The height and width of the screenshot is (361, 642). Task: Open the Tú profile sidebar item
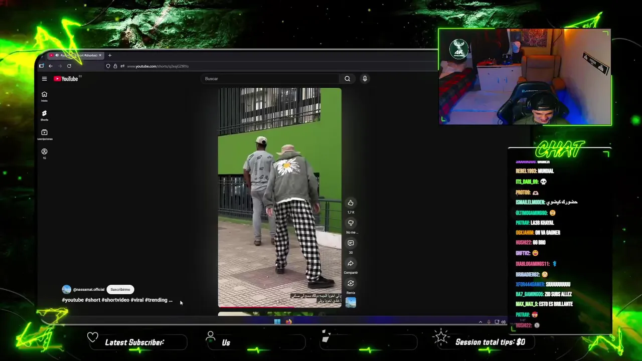point(44,153)
